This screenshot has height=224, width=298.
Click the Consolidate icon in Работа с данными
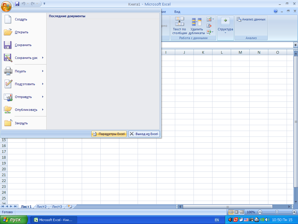click(209, 26)
